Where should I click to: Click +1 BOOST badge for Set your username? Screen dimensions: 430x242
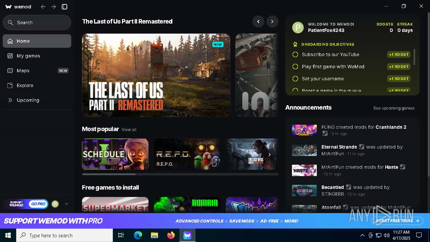(x=399, y=79)
